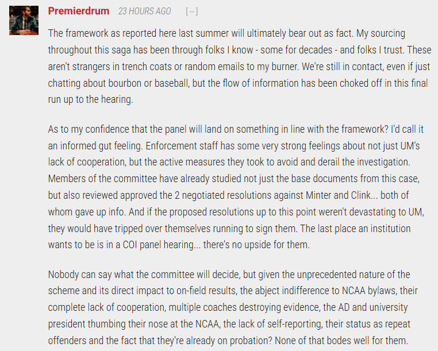Viewport: 438px width, 351px height.
Task: Click the text 'COI panel hearing'
Action: [158, 245]
